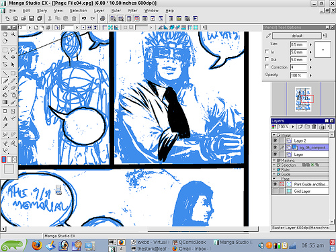Expand the Guide layer group
The height and width of the screenshot is (252, 336).
pos(274,174)
